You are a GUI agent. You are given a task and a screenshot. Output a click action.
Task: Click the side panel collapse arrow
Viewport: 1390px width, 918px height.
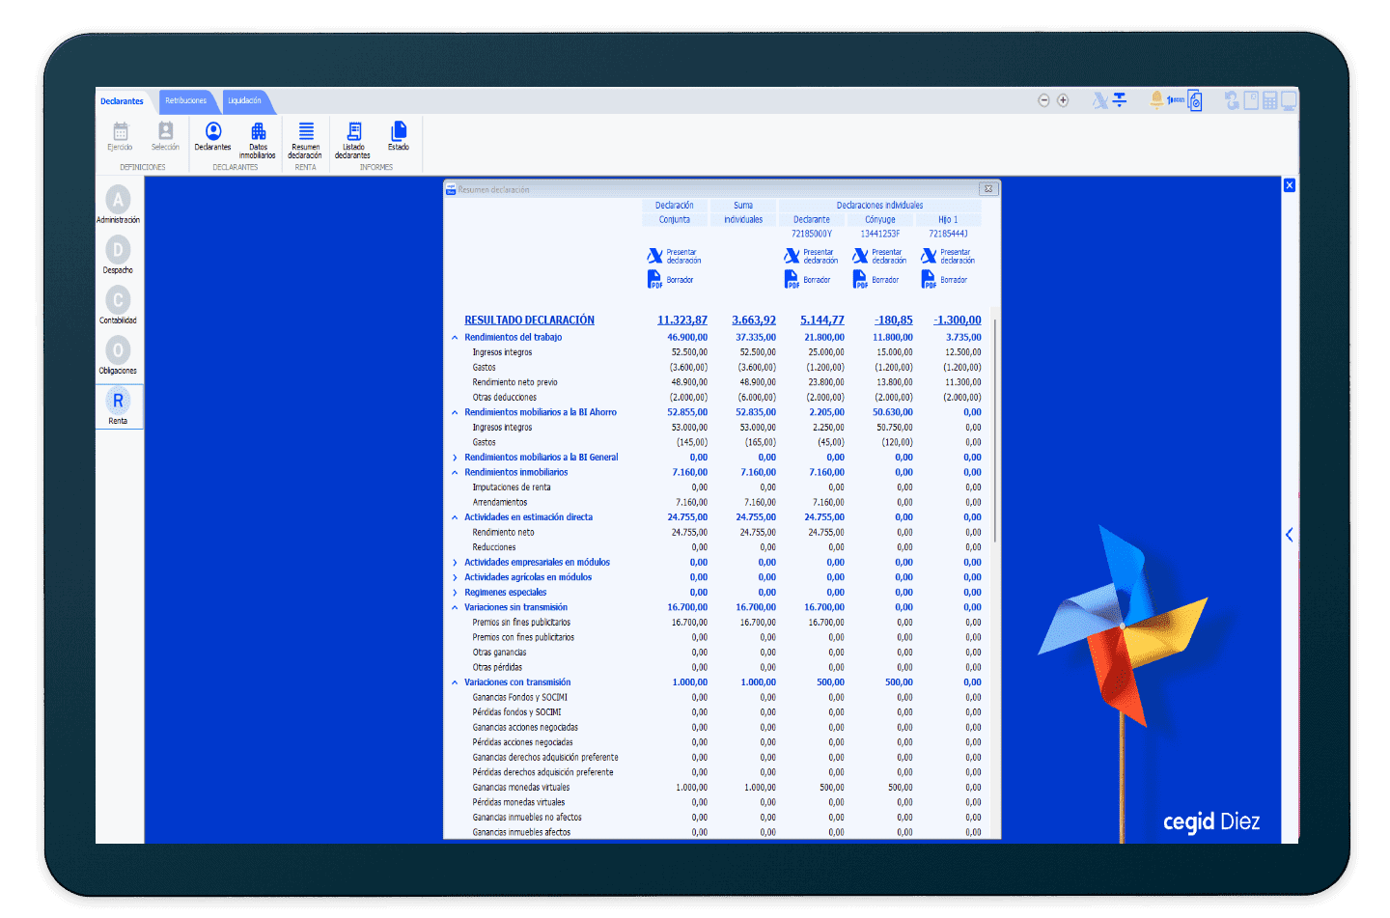tap(1289, 535)
